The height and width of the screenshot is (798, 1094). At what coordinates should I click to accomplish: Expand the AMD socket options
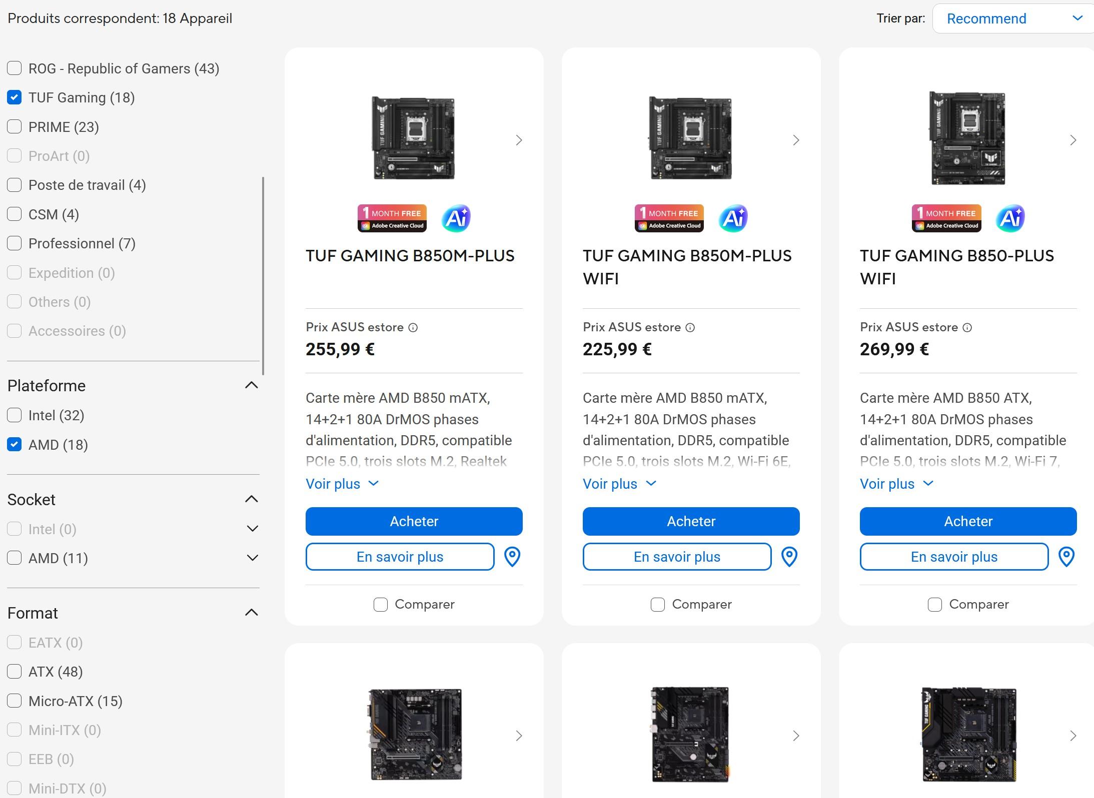(x=253, y=558)
